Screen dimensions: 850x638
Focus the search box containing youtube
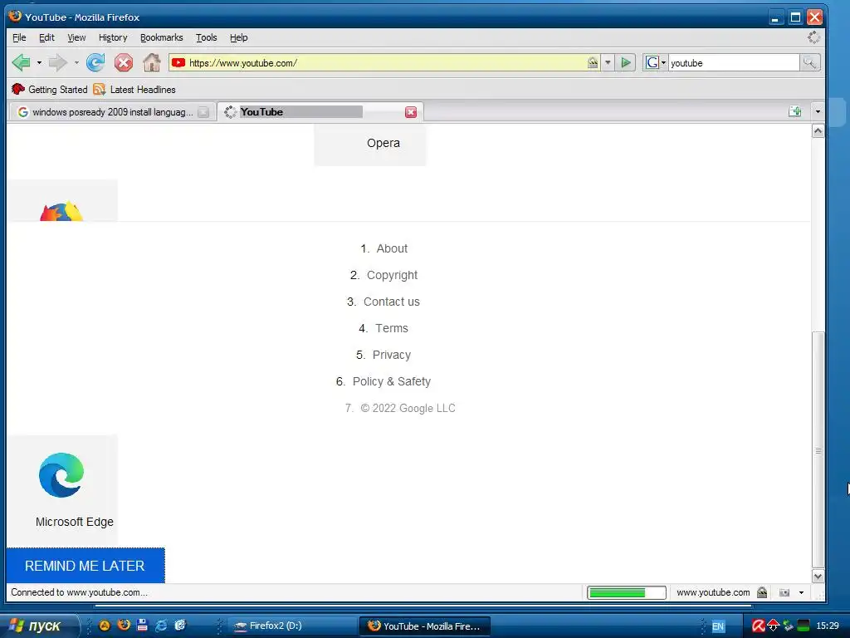pyautogui.click(x=734, y=63)
